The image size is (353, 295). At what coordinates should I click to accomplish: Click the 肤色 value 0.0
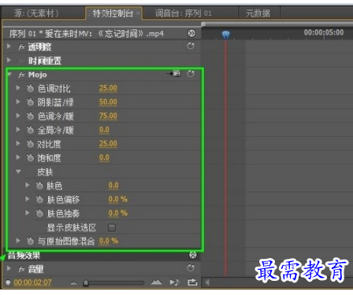pos(113,186)
